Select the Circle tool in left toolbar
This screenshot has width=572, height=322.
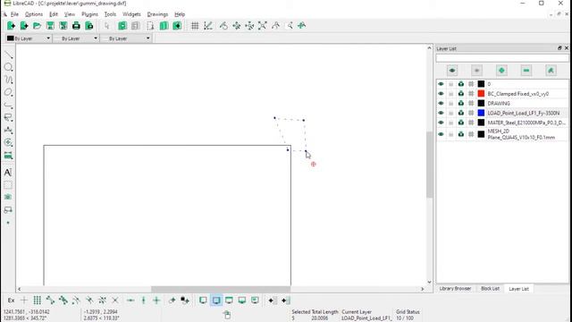pos(8,68)
